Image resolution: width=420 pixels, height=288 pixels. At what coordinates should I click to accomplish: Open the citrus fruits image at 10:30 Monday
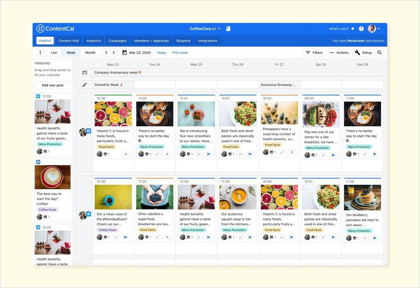[x=113, y=114]
